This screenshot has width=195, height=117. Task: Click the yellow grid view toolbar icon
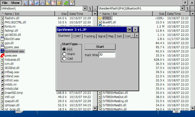coord(59,3)
